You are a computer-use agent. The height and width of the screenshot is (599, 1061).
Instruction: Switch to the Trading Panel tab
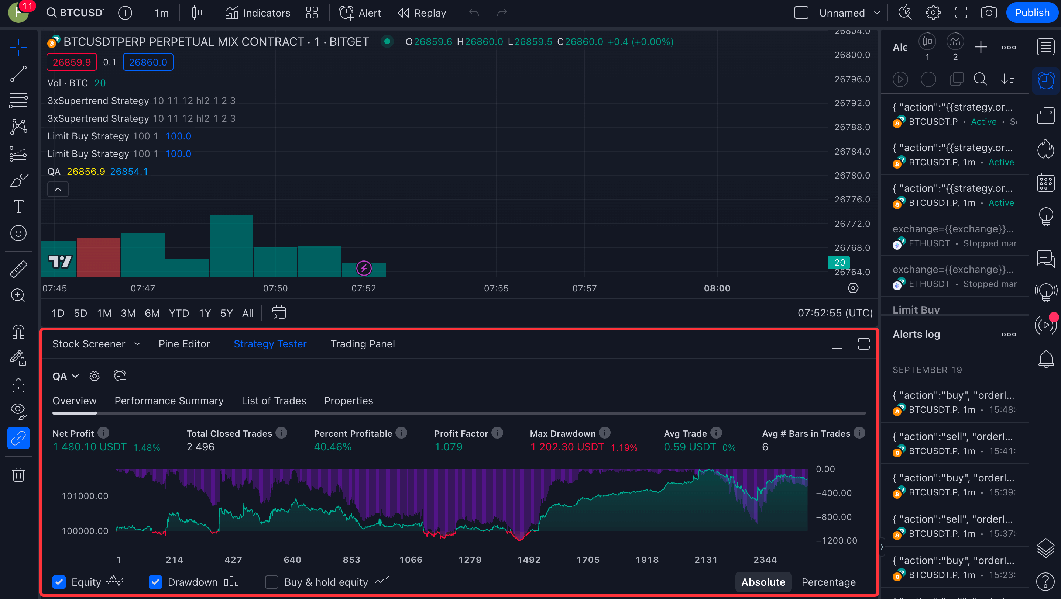(x=363, y=344)
